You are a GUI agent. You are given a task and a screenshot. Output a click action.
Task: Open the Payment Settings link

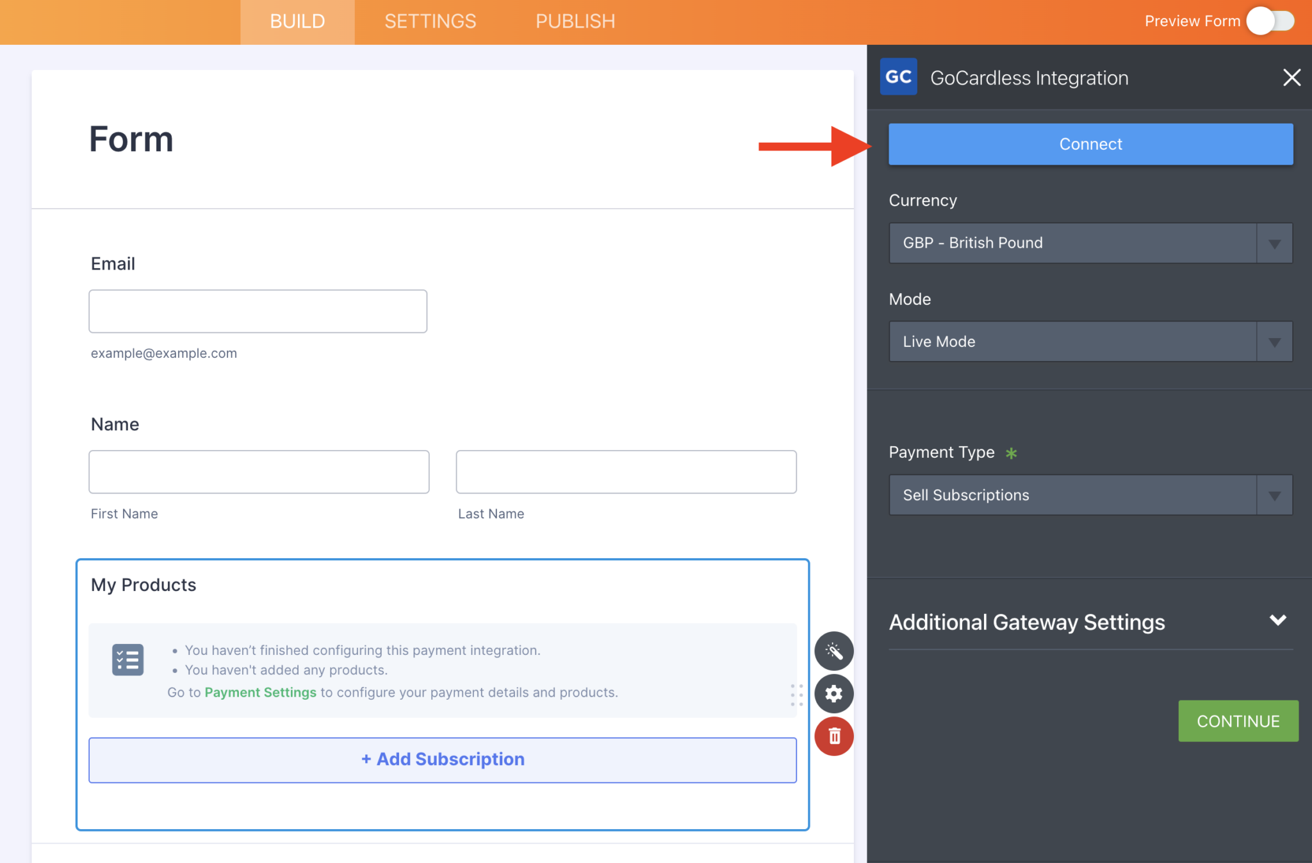coord(260,692)
